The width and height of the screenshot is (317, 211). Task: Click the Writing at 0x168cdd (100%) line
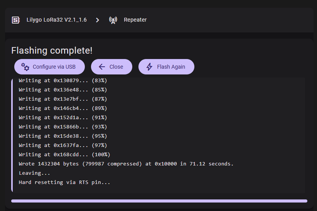pyautogui.click(x=64, y=155)
